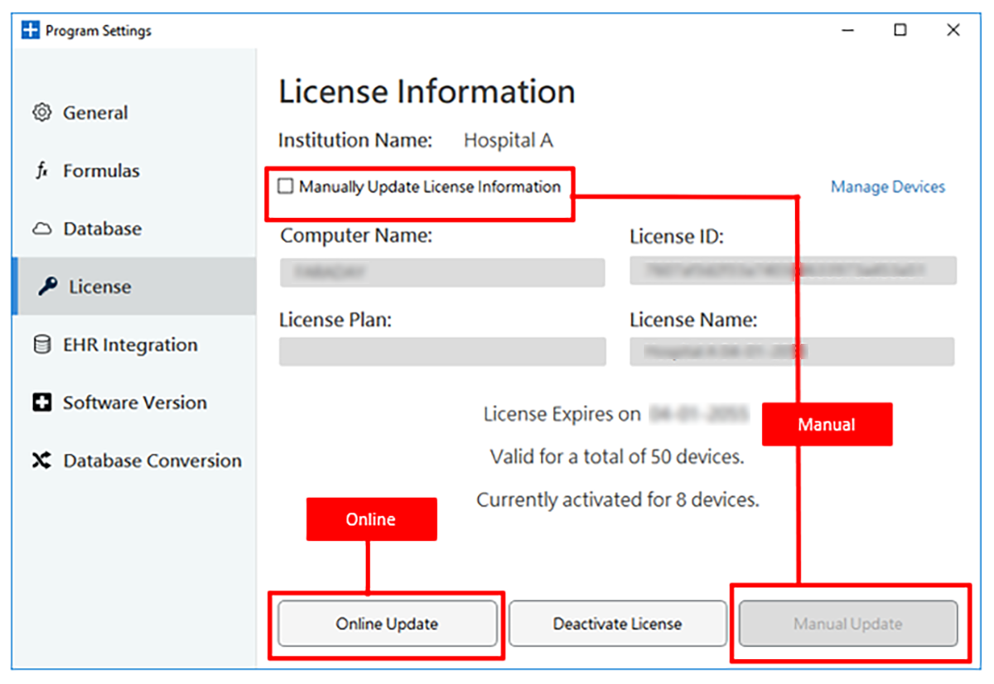Click the Hospital A institution name
The height and width of the screenshot is (684, 994).
click(509, 140)
